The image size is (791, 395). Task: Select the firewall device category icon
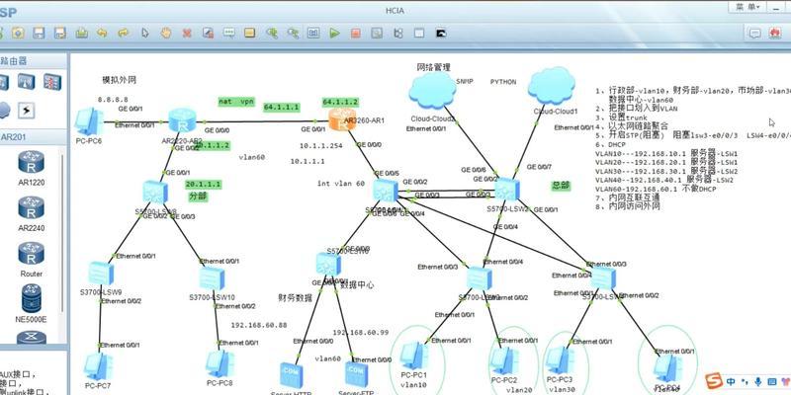(52, 82)
